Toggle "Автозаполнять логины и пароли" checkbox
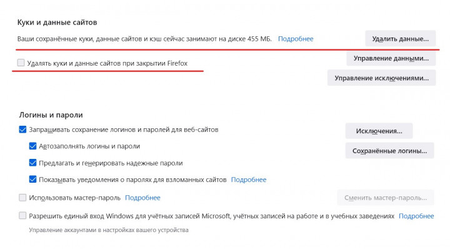The width and height of the screenshot is (450, 249). [x=32, y=146]
